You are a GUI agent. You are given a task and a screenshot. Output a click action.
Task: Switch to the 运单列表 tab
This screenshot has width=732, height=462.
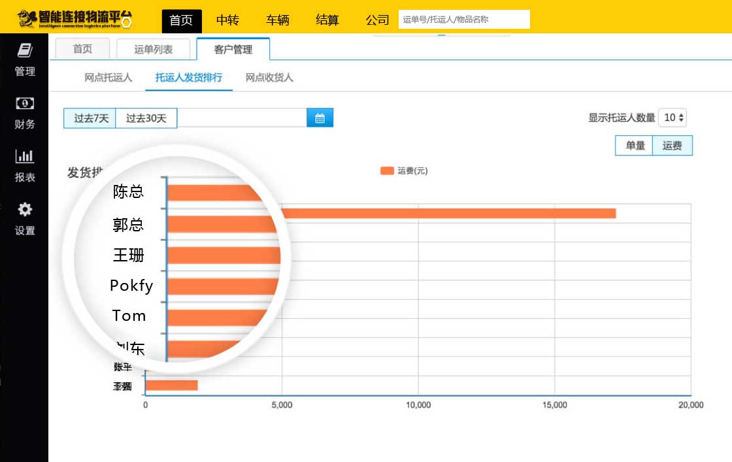click(x=153, y=50)
